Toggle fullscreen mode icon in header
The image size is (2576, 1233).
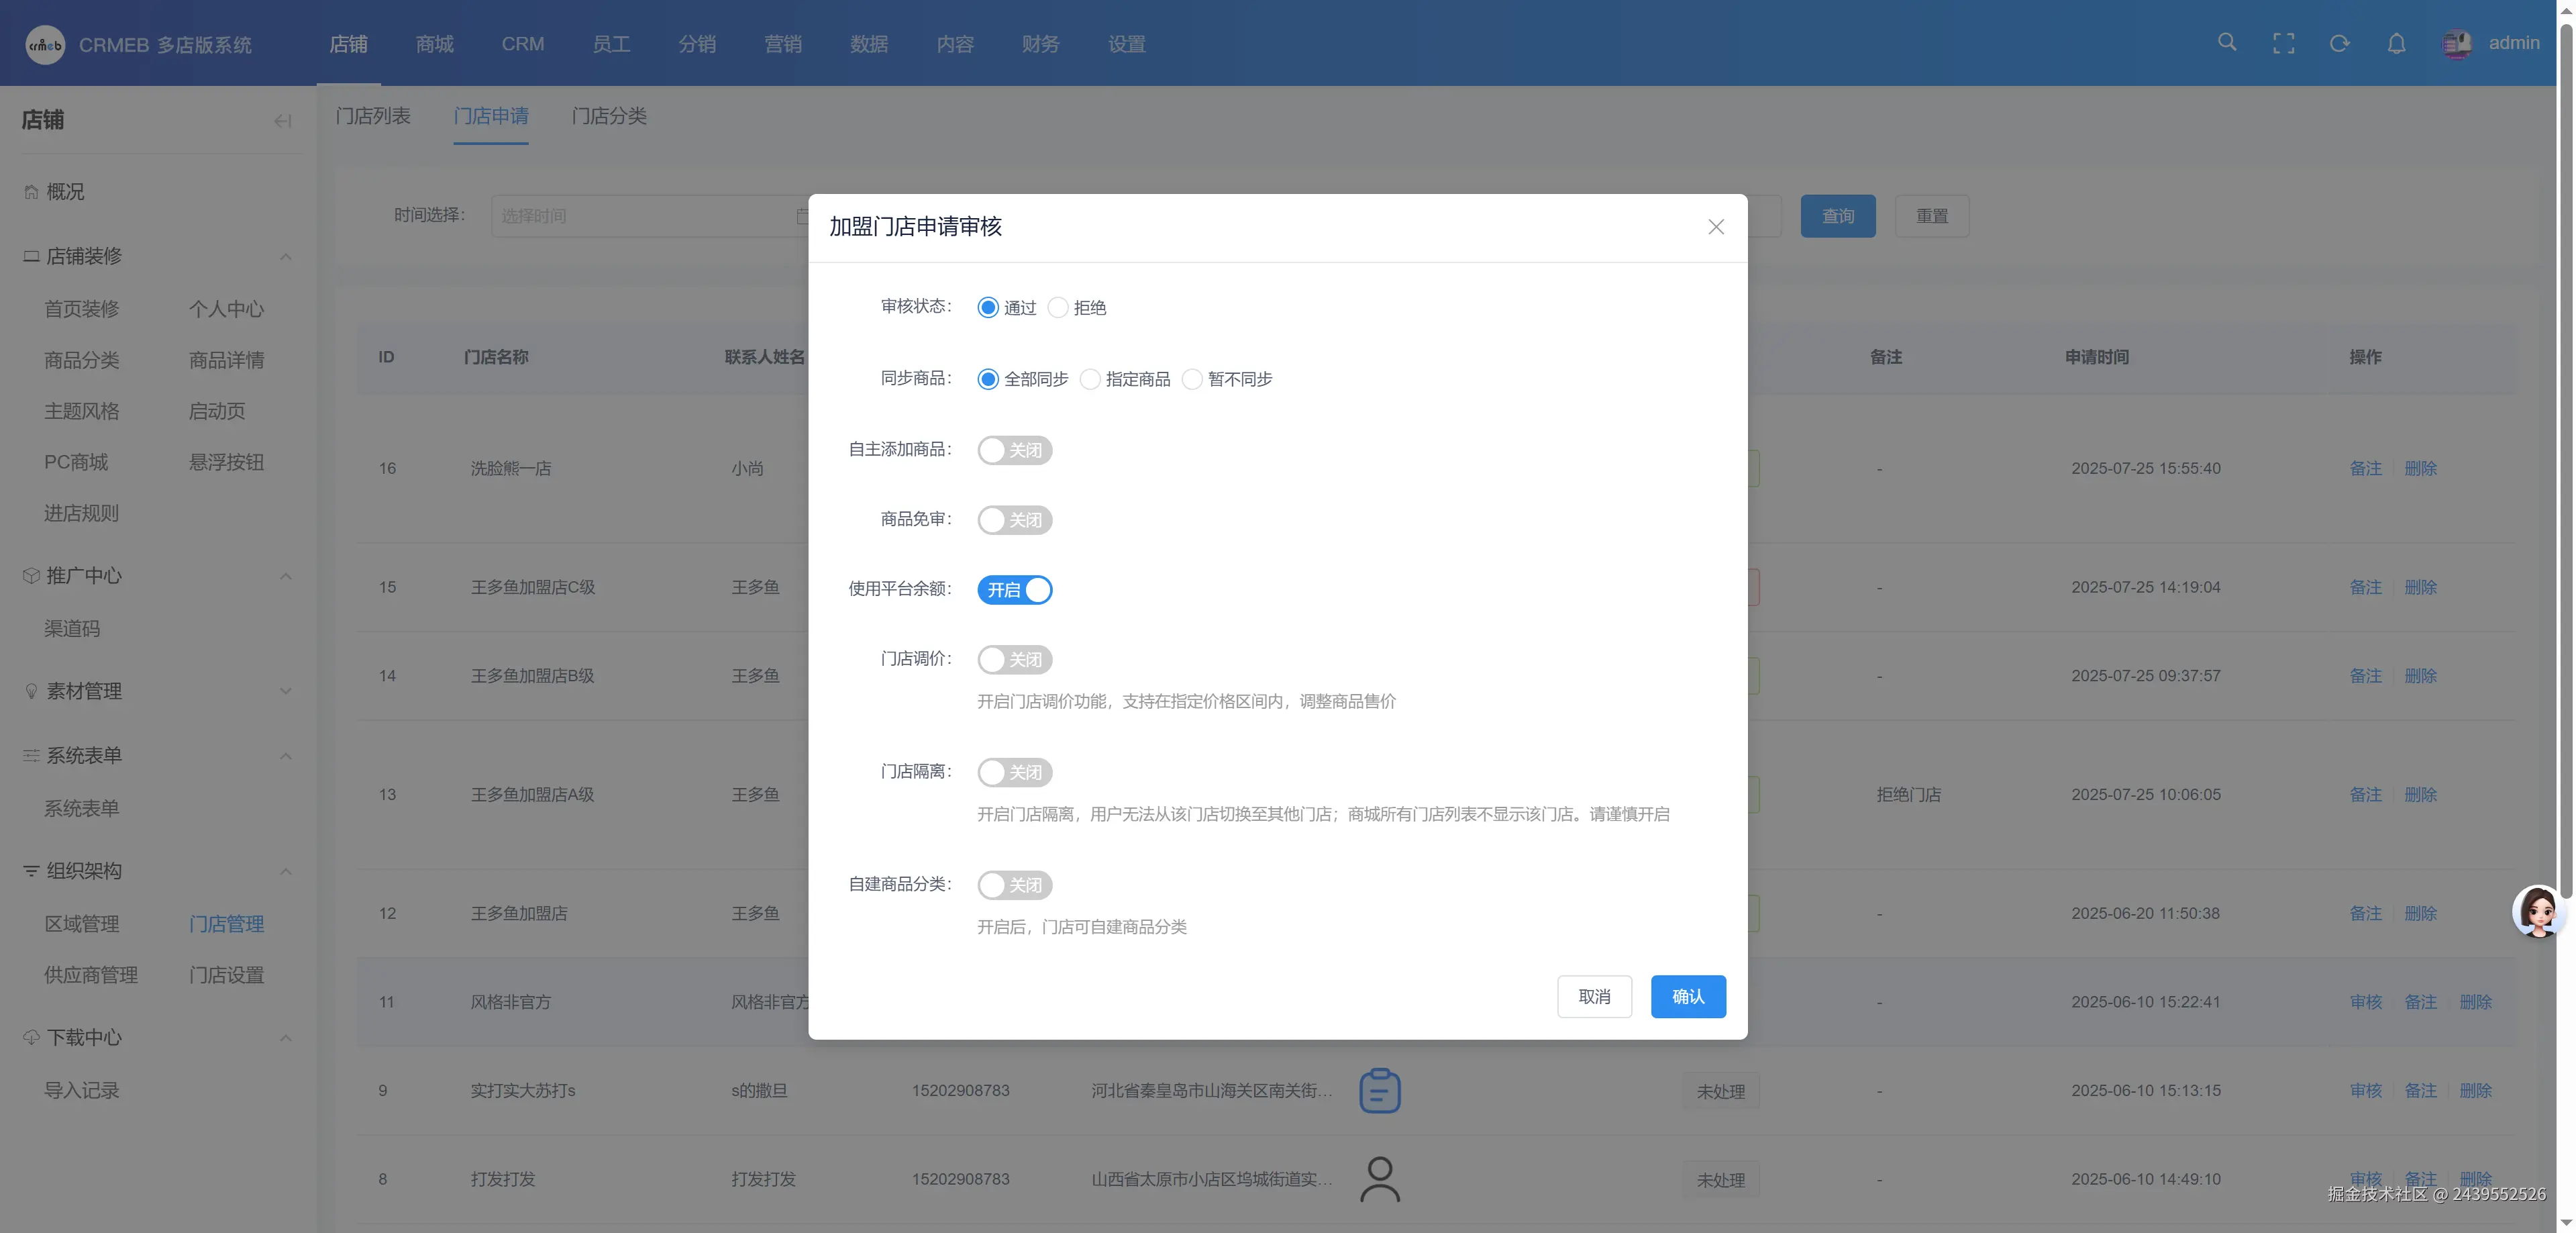coord(2283,43)
